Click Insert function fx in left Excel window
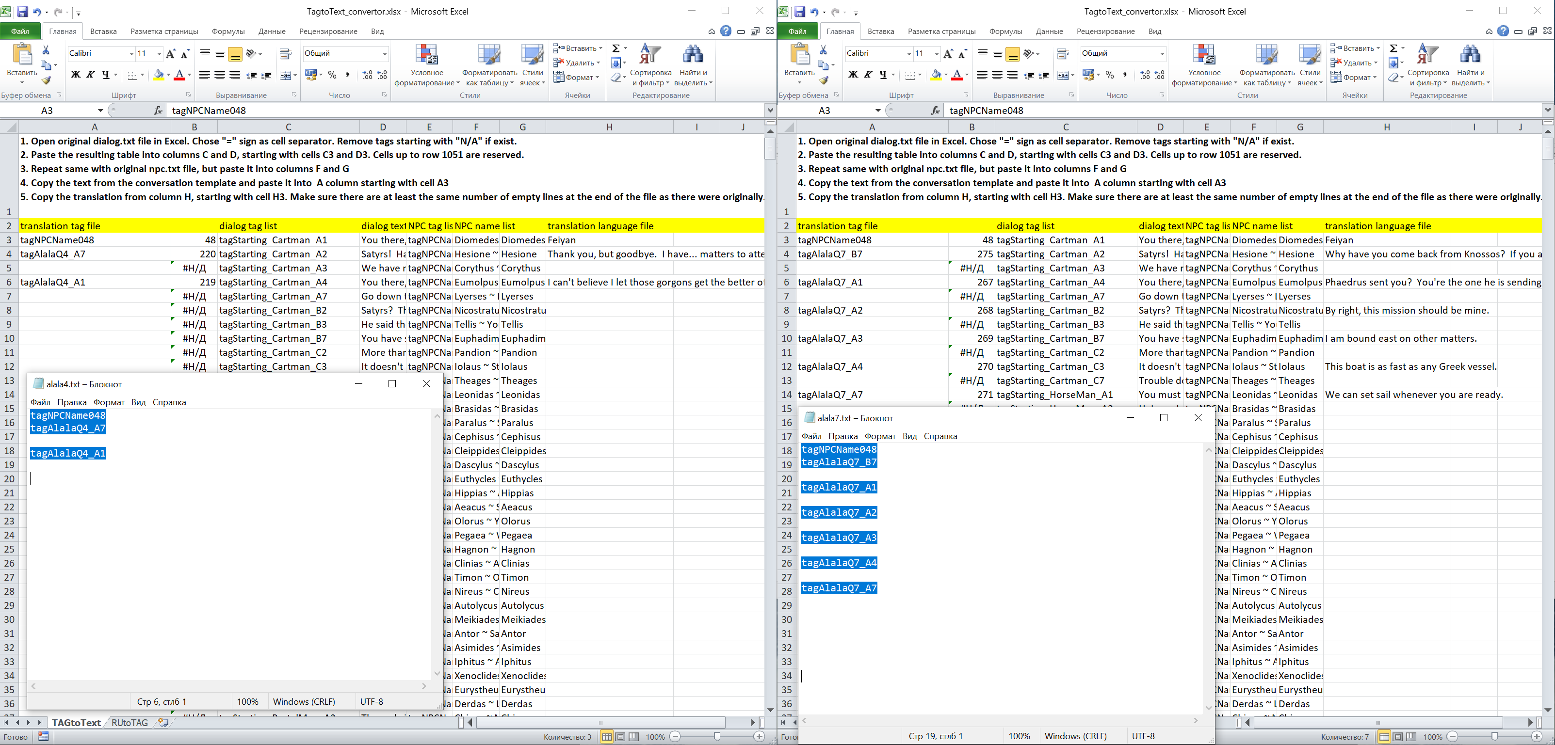The height and width of the screenshot is (745, 1555). pyautogui.click(x=158, y=111)
